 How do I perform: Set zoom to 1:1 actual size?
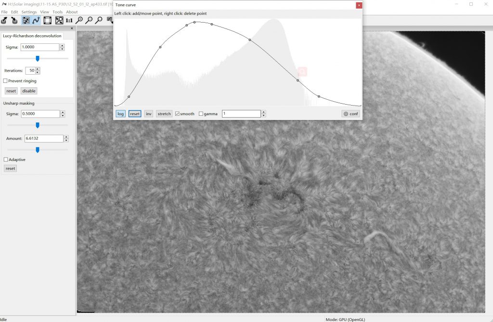[69, 20]
